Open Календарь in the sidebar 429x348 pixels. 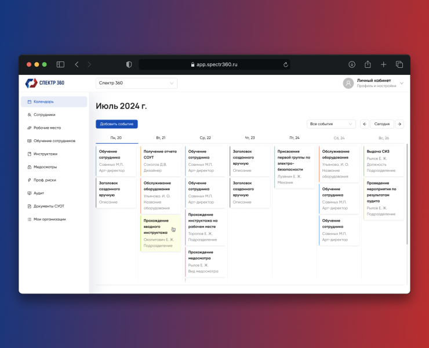click(x=54, y=101)
